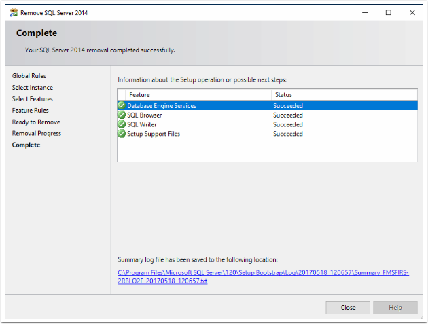Select Select Features step in sidebar
Viewport: 428px width, 324px height.
32,98
